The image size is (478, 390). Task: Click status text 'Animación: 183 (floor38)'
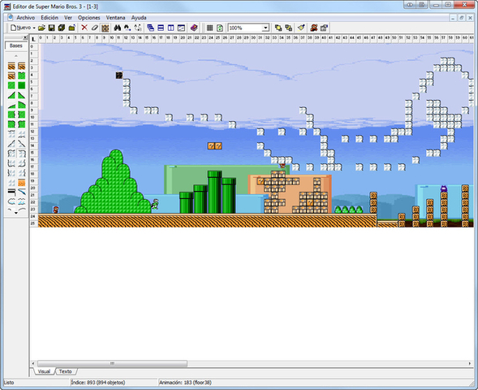point(185,383)
